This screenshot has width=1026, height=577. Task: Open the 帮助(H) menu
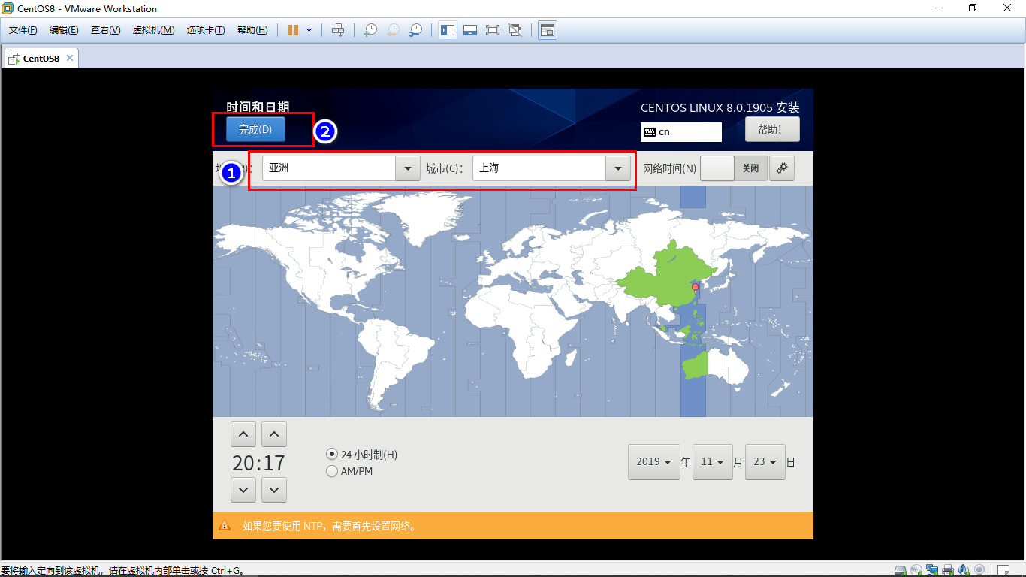252,30
